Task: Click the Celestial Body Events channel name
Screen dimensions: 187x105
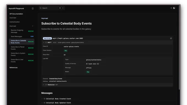Action: tap(56, 79)
